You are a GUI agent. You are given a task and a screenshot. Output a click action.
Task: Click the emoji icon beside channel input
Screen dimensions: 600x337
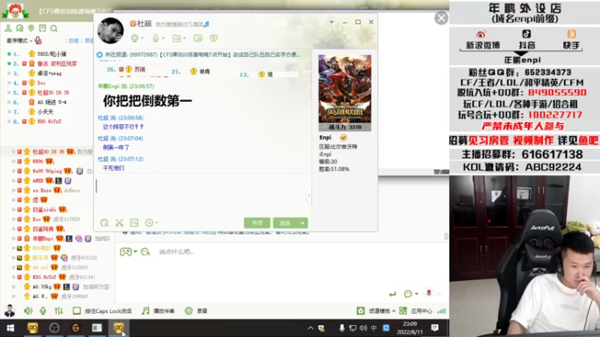click(145, 252)
